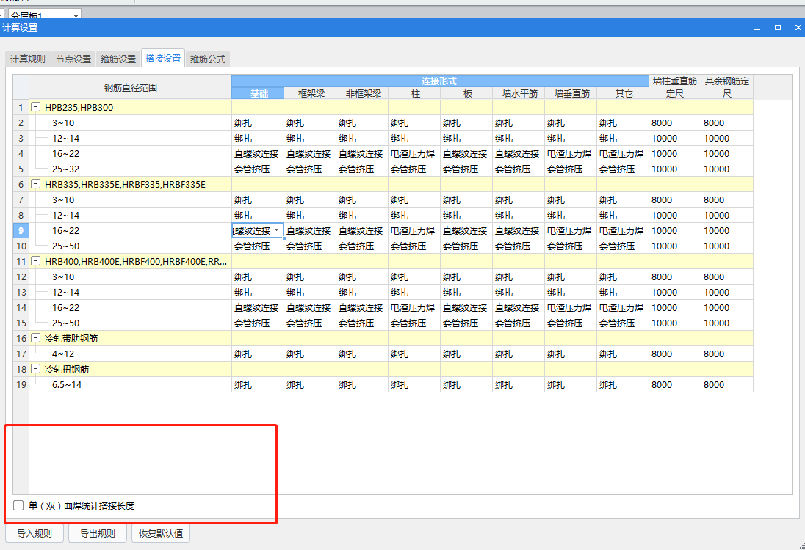The image size is (805, 550).
Task: Click row 4 柱 cell 电渣压力焊
Action: click(x=414, y=154)
